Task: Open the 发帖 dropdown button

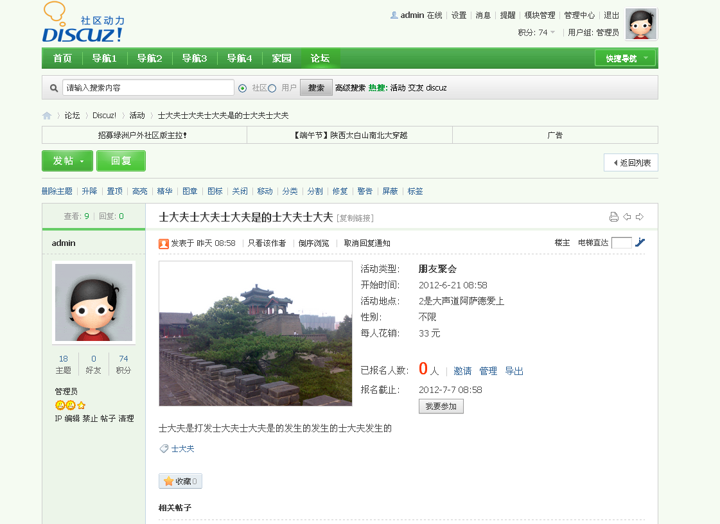Action: click(x=67, y=161)
